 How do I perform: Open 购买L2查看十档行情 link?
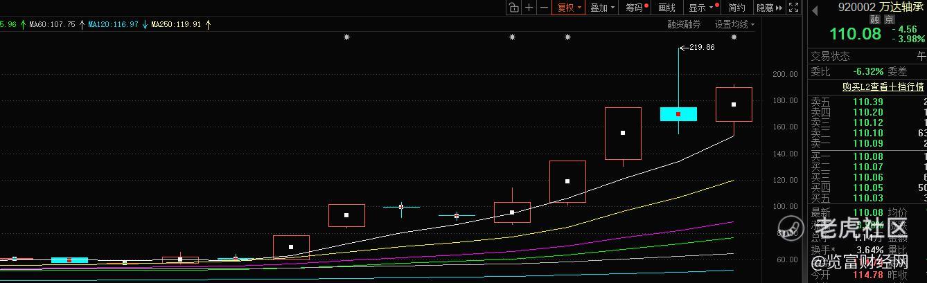(x=883, y=86)
